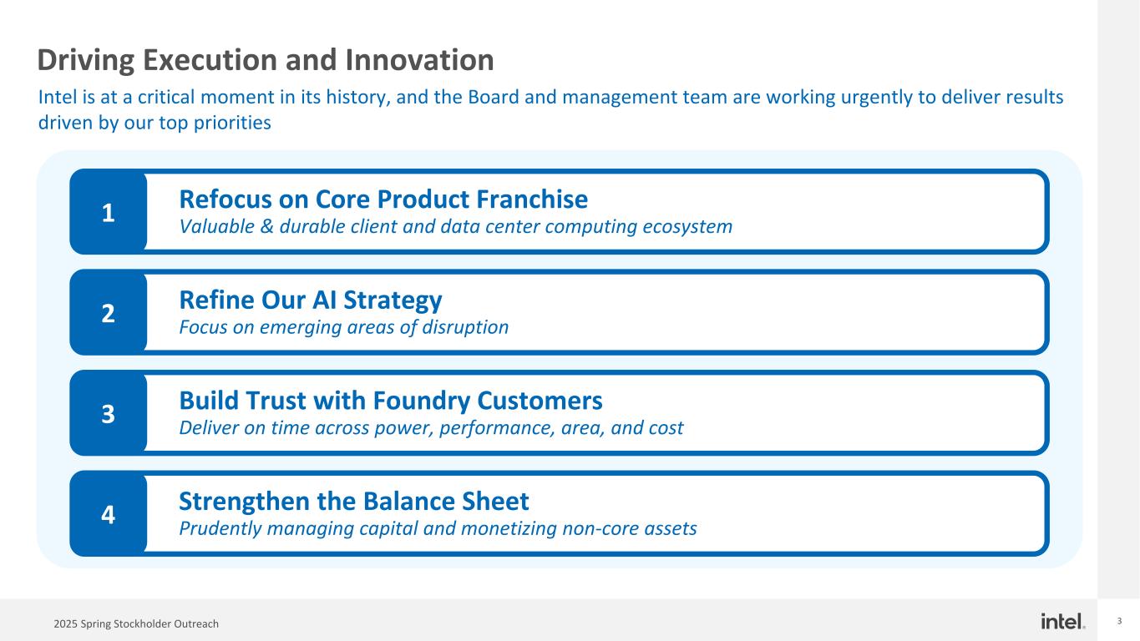Select the "Refocus on Core Product Franchise" heading
Screen dimensions: 1140x641
point(383,199)
